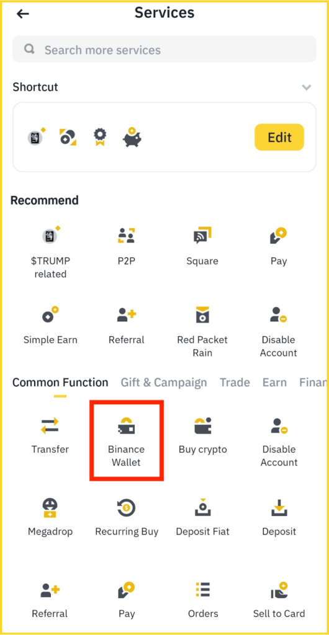Open Red Packet Rain
Image resolution: width=329 pixels, height=635 pixels.
click(202, 332)
